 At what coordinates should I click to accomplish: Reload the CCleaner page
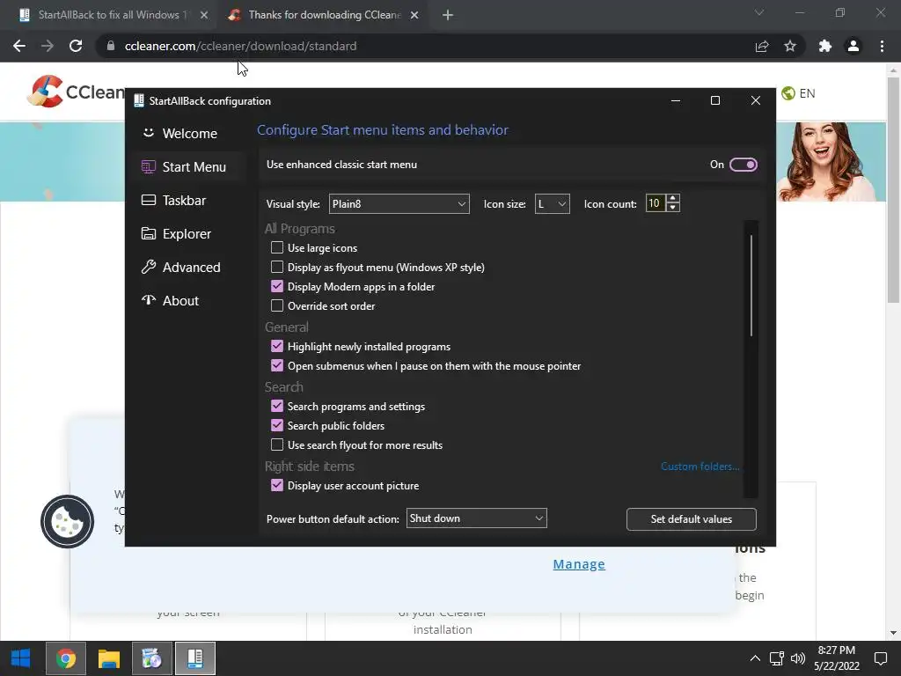pos(76,46)
